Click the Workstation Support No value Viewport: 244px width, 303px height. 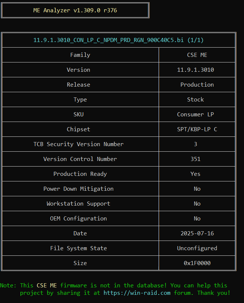(197, 204)
